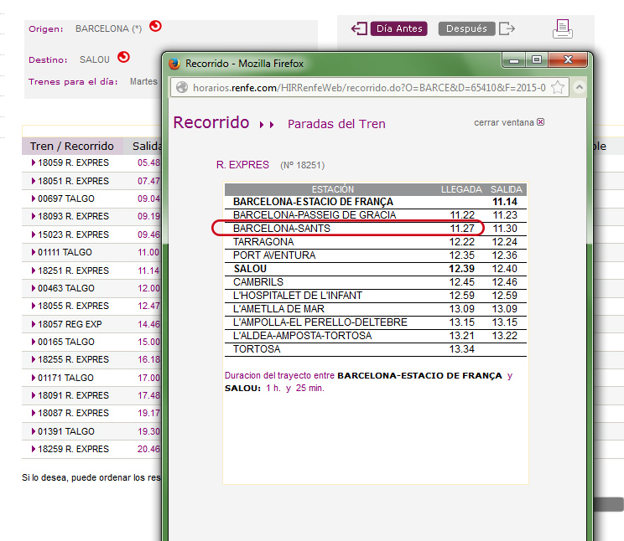This screenshot has height=541, width=624.
Task: Click the next-day arrow icon beside Después
Action: (x=507, y=28)
